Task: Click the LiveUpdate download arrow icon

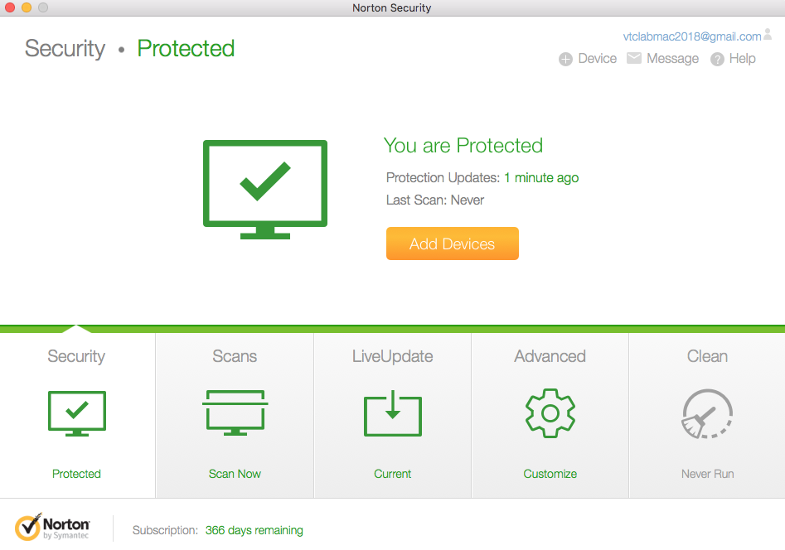Action: 392,413
